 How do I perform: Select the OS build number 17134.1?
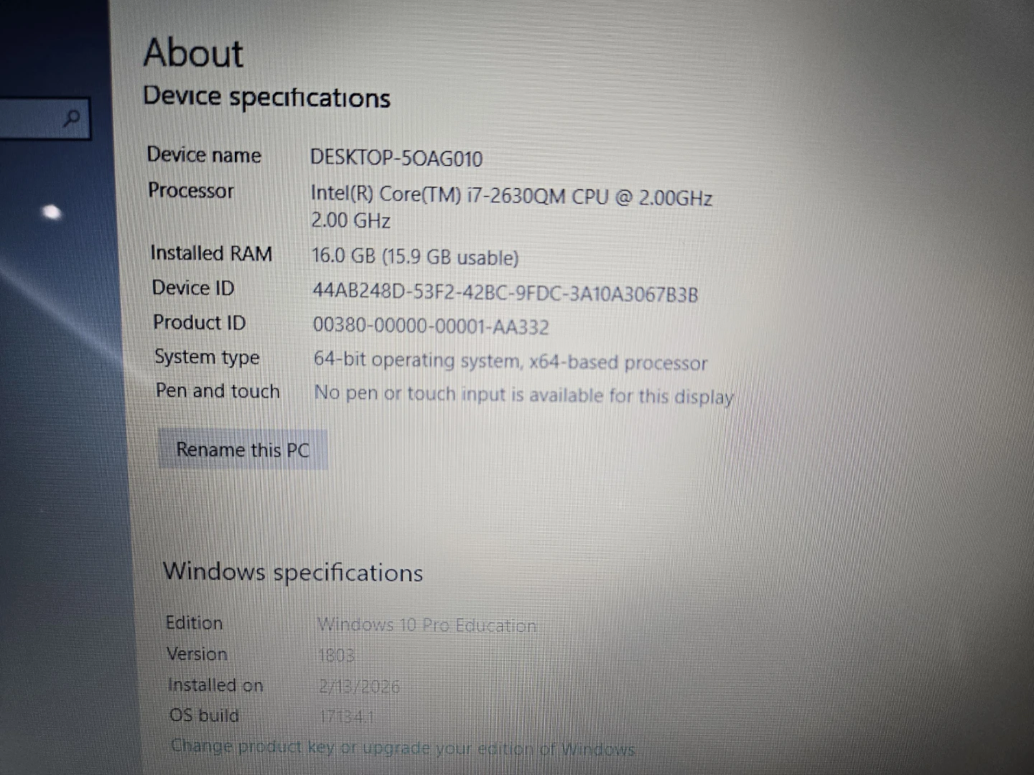(x=347, y=717)
